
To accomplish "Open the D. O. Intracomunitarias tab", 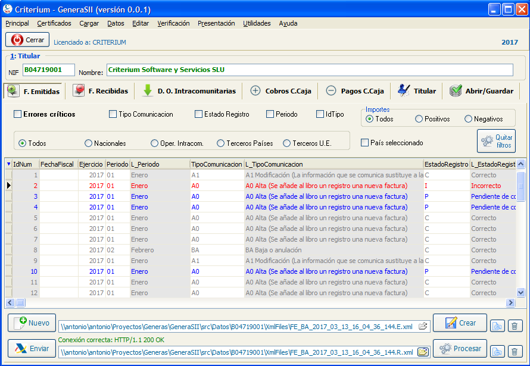I will point(188,91).
